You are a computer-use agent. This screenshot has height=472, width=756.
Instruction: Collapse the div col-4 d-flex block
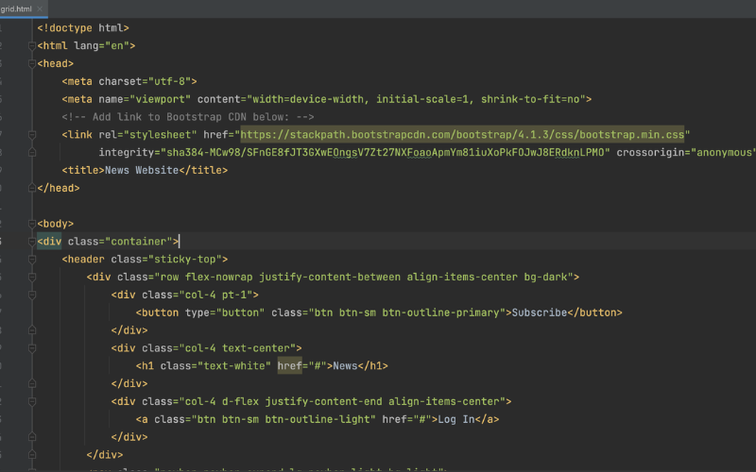point(32,402)
